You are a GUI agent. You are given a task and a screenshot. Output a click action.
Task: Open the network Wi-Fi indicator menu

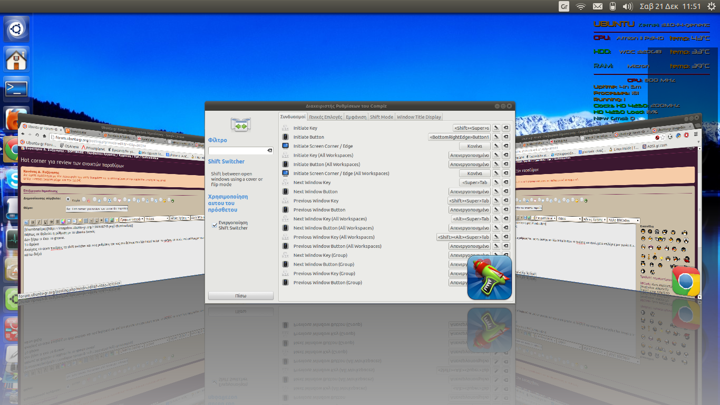tap(581, 6)
